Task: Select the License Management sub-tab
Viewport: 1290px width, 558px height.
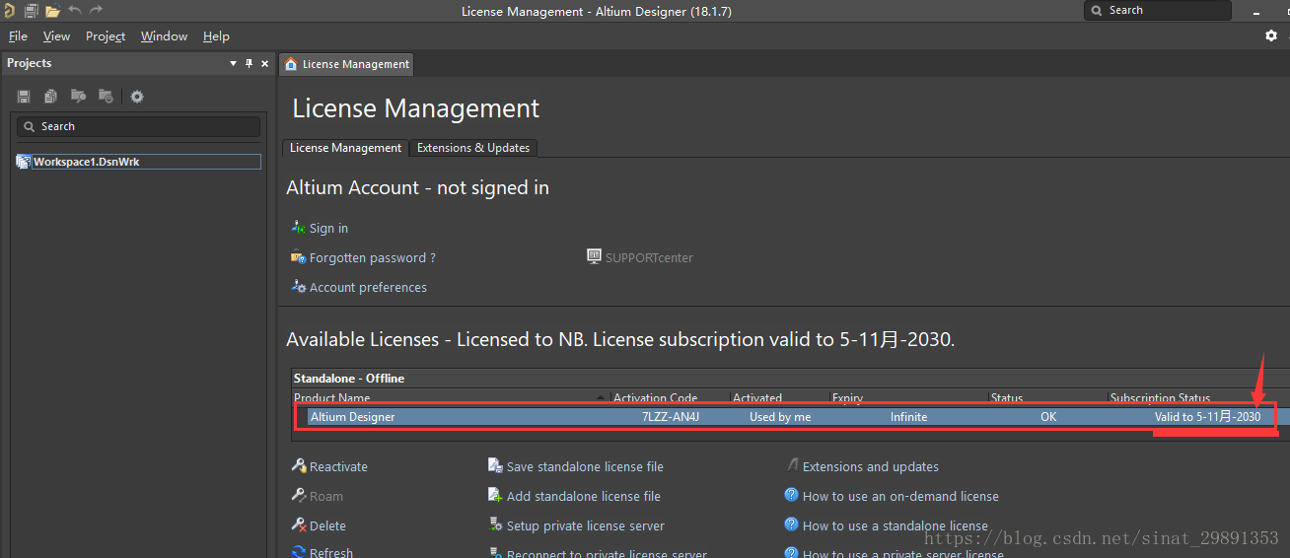Action: click(345, 148)
